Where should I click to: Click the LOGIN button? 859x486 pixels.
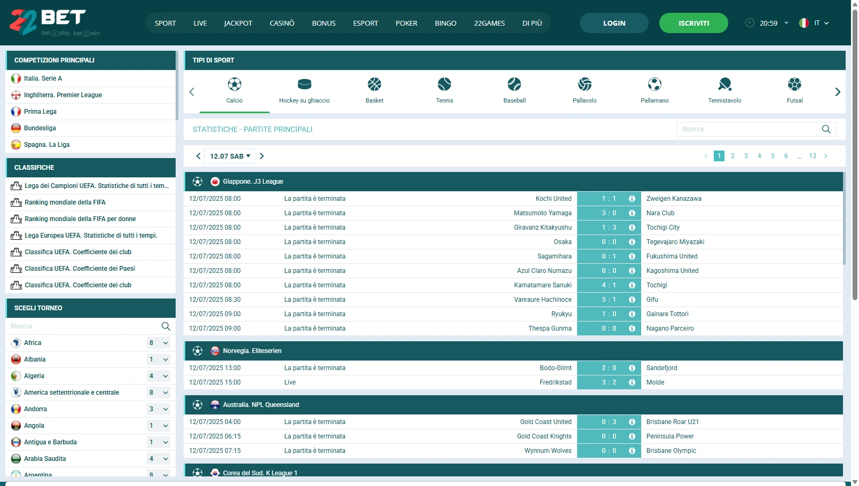[x=614, y=23]
